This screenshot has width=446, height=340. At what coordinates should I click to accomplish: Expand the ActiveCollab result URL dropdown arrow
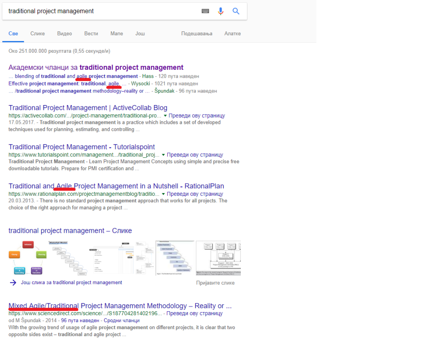coord(165,116)
